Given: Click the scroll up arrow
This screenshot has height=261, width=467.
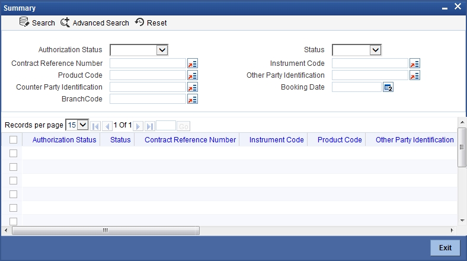Looking at the screenshot, I should (462, 122).
